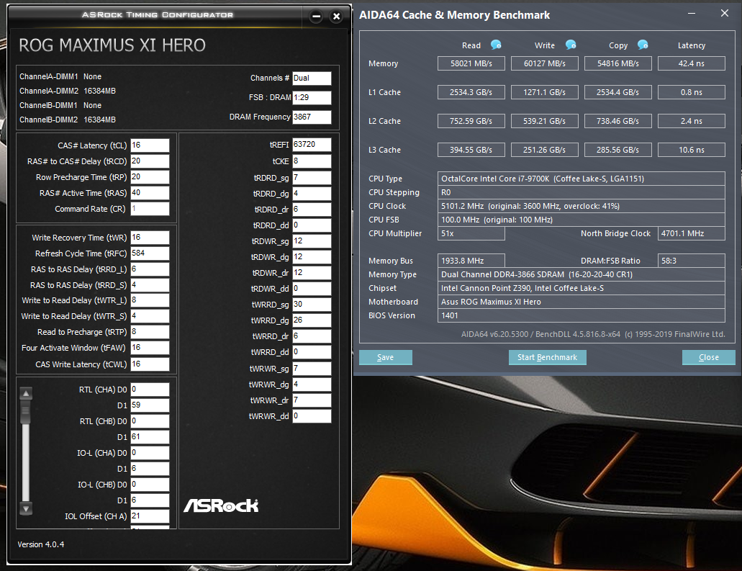742x571 pixels.
Task: Click the CPU Multiplier value 51x
Action: 471,233
